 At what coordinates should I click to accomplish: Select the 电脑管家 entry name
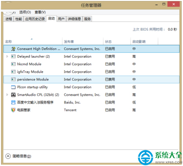point(24,110)
